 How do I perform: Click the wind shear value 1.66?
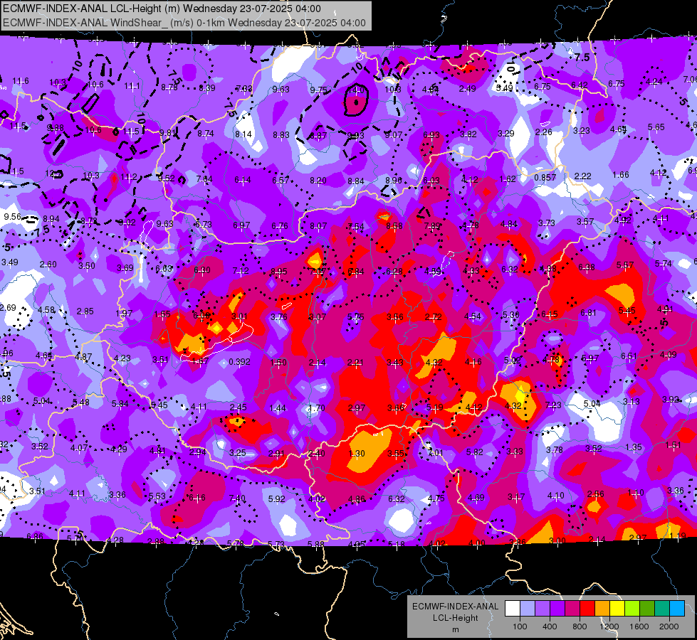tap(621, 174)
